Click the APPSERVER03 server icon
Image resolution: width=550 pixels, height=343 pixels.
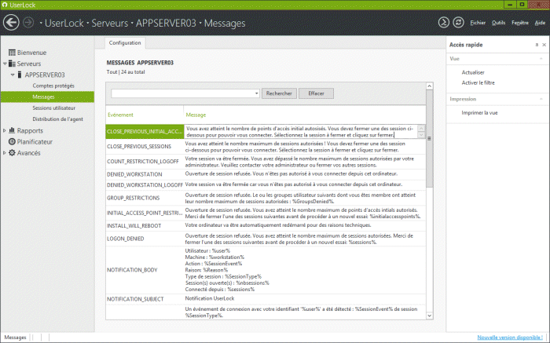tap(20, 75)
